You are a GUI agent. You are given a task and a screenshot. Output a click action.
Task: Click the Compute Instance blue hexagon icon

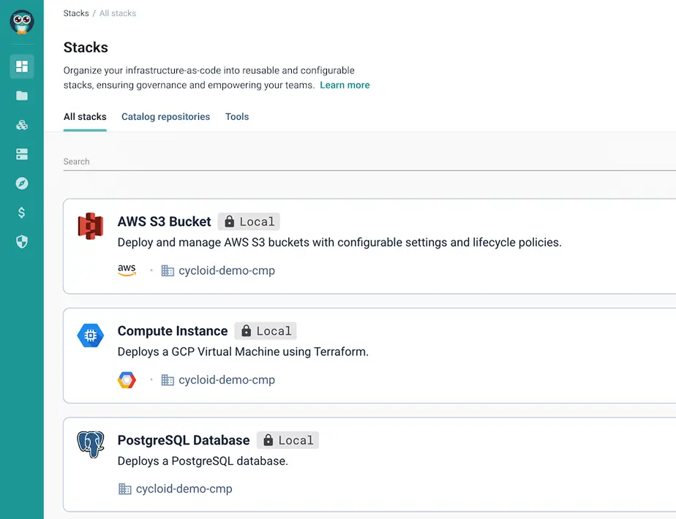click(91, 336)
